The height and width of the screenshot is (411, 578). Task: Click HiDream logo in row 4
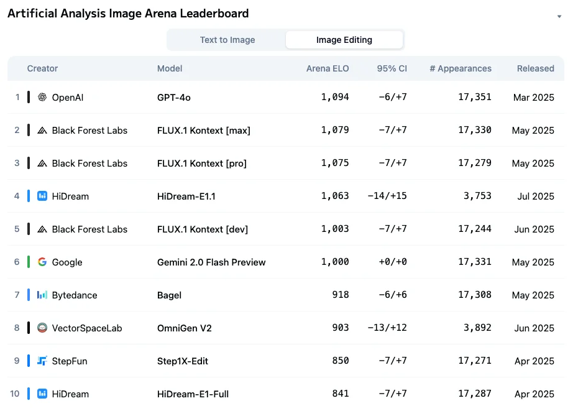click(42, 196)
